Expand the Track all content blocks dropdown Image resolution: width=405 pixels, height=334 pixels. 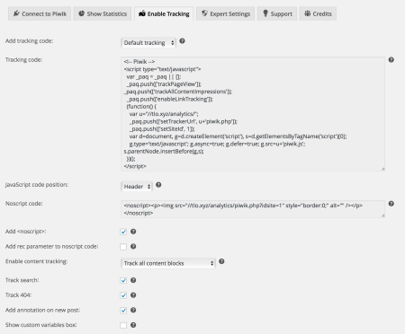[168, 263]
